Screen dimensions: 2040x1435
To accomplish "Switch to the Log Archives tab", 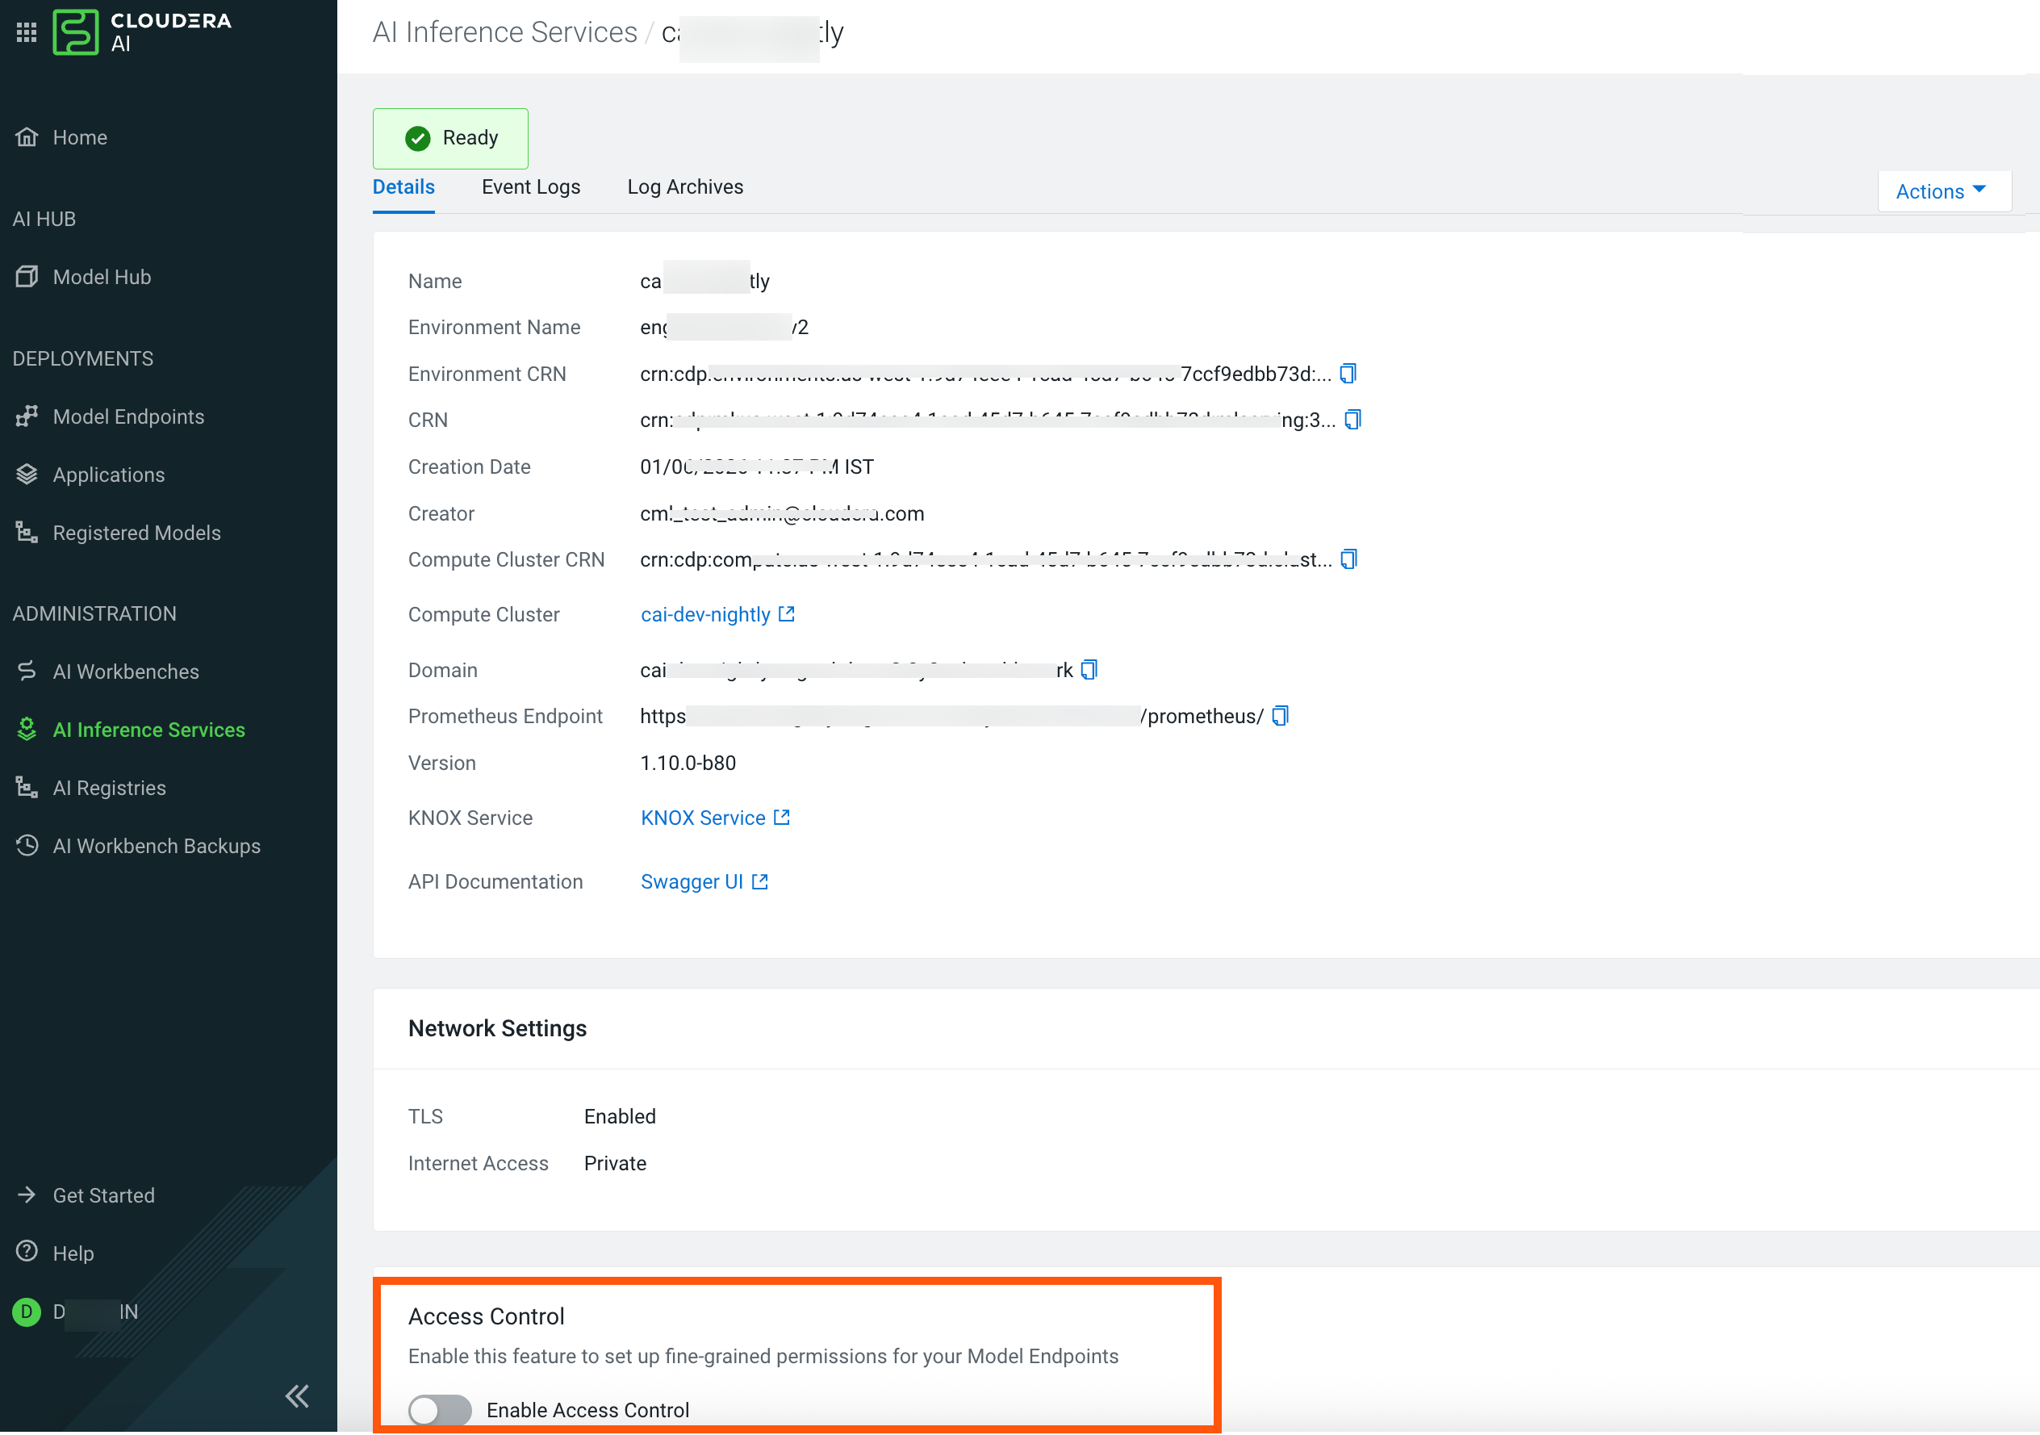I will [x=684, y=187].
